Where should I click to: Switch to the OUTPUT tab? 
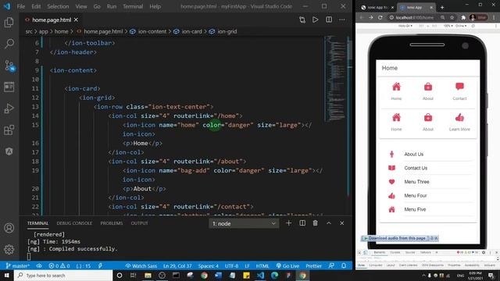(139, 223)
